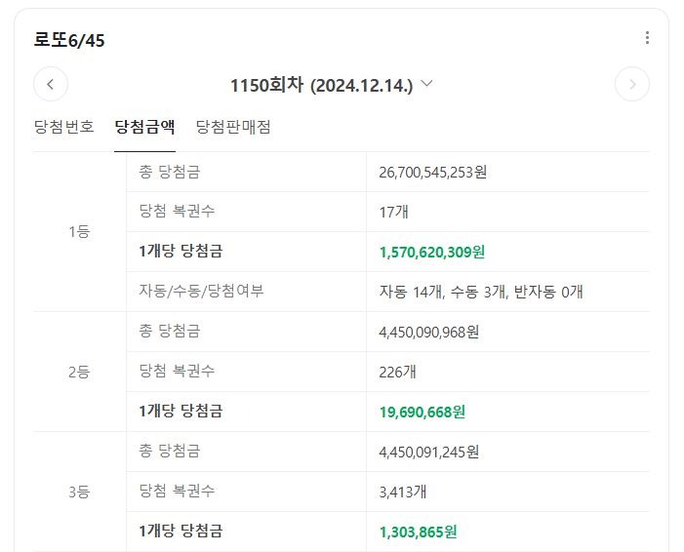The width and height of the screenshot is (684, 552).
Task: Click the 자동 14개, 수동 3개 breakdown text
Action: [x=481, y=292]
